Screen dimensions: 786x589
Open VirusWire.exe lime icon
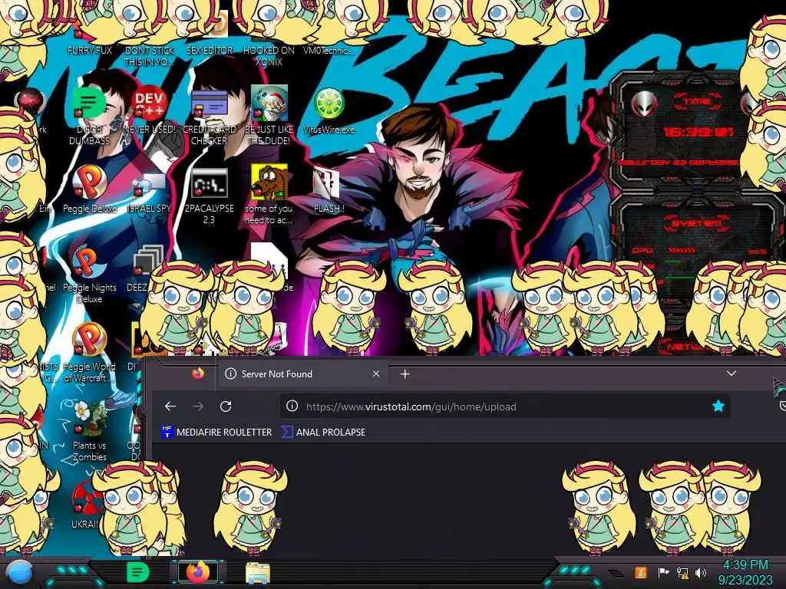click(329, 104)
